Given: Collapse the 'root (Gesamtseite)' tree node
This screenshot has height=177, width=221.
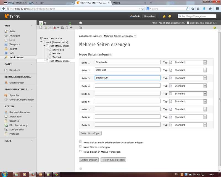Looking at the screenshot, I should tap(41, 42).
